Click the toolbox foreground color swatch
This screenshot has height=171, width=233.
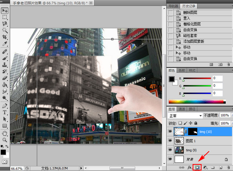[x=3, y=152]
